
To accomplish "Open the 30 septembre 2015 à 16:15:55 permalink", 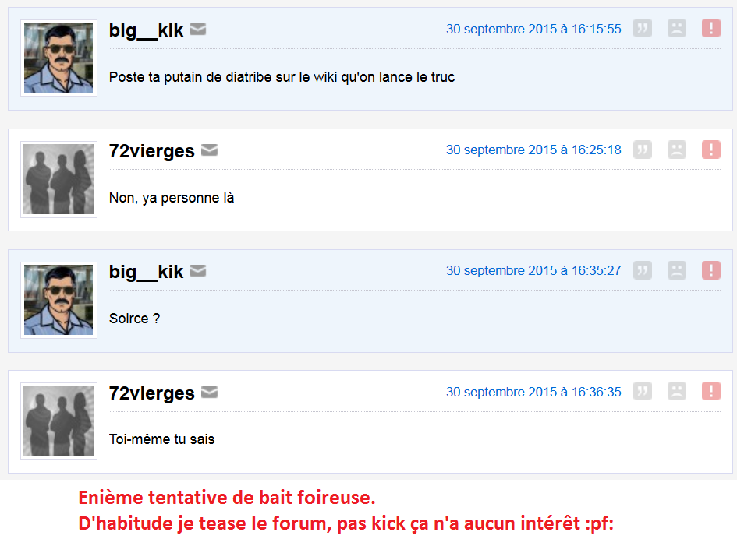I will [533, 29].
